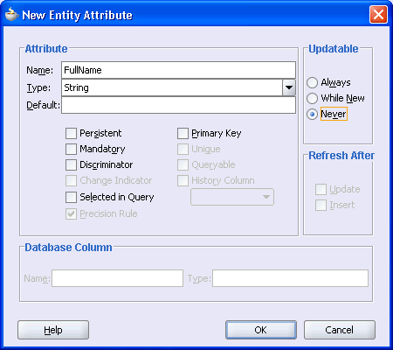This screenshot has width=393, height=350.
Task: Enable the Persistent checkbox
Action: pyautogui.click(x=71, y=134)
